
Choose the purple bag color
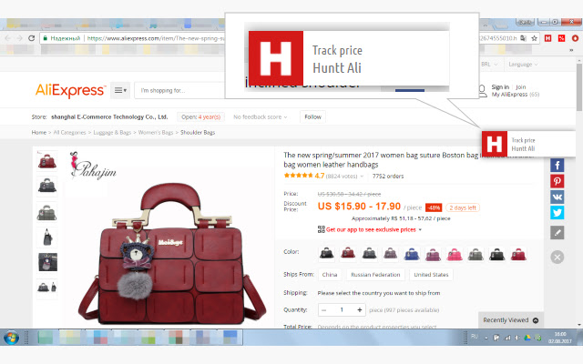(433, 254)
